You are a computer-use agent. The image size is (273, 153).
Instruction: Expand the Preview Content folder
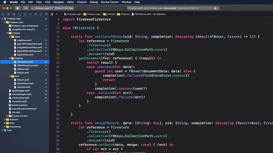(7, 116)
